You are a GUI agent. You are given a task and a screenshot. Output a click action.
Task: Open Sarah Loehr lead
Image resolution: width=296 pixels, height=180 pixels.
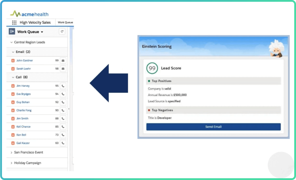coord(24,69)
